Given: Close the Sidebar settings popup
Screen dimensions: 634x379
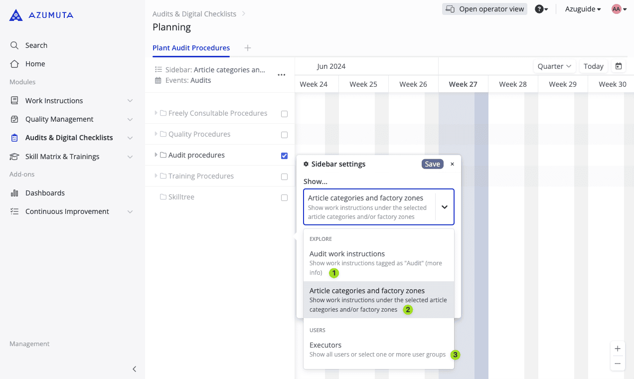Looking at the screenshot, I should pyautogui.click(x=452, y=164).
